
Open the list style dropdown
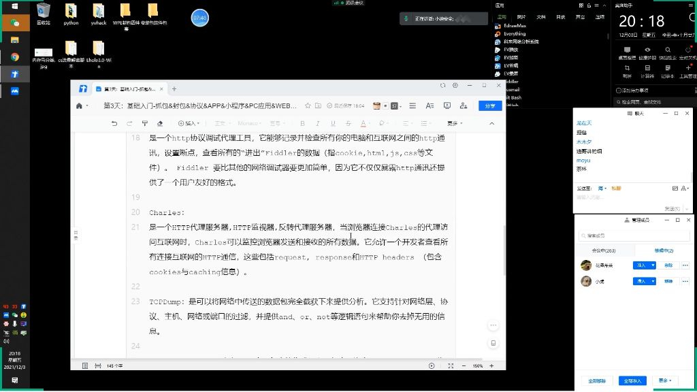coord(425,123)
